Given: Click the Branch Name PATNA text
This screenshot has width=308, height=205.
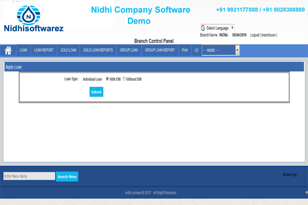Looking at the screenshot, I should tap(214, 35).
